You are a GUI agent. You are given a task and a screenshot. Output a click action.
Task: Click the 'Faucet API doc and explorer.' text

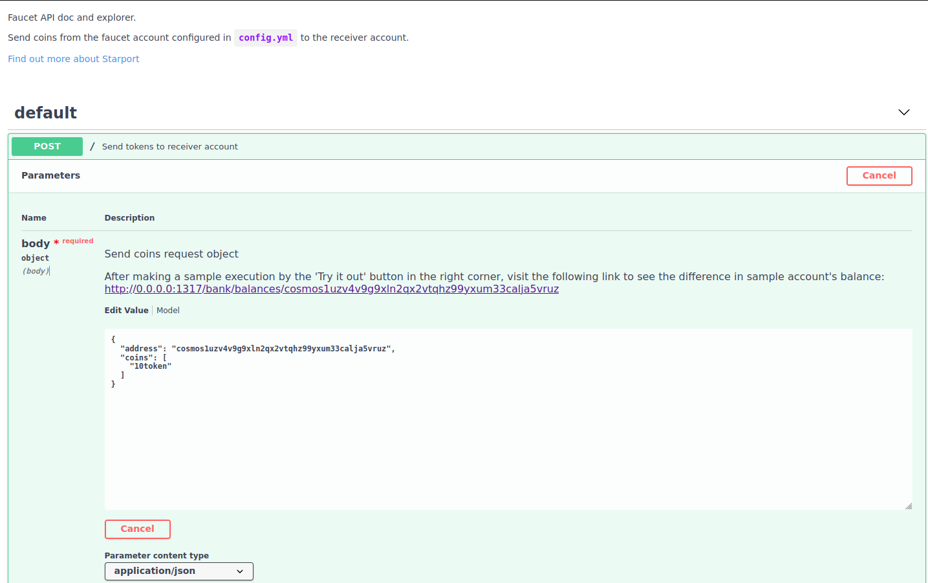(72, 17)
